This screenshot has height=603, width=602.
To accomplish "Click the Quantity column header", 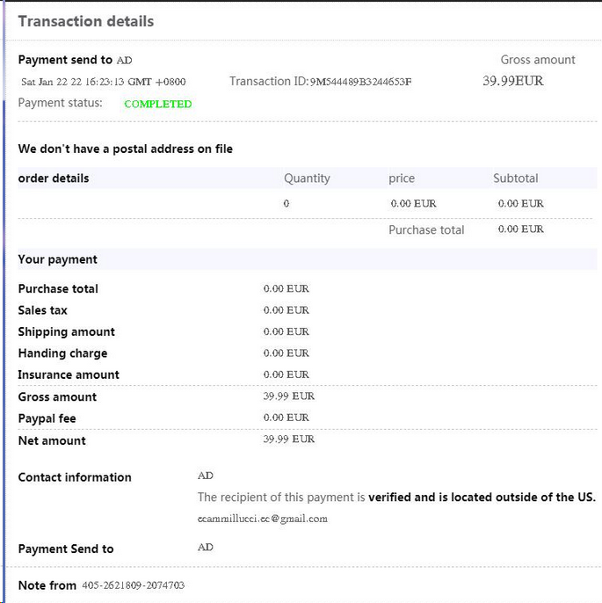I will tap(307, 178).
